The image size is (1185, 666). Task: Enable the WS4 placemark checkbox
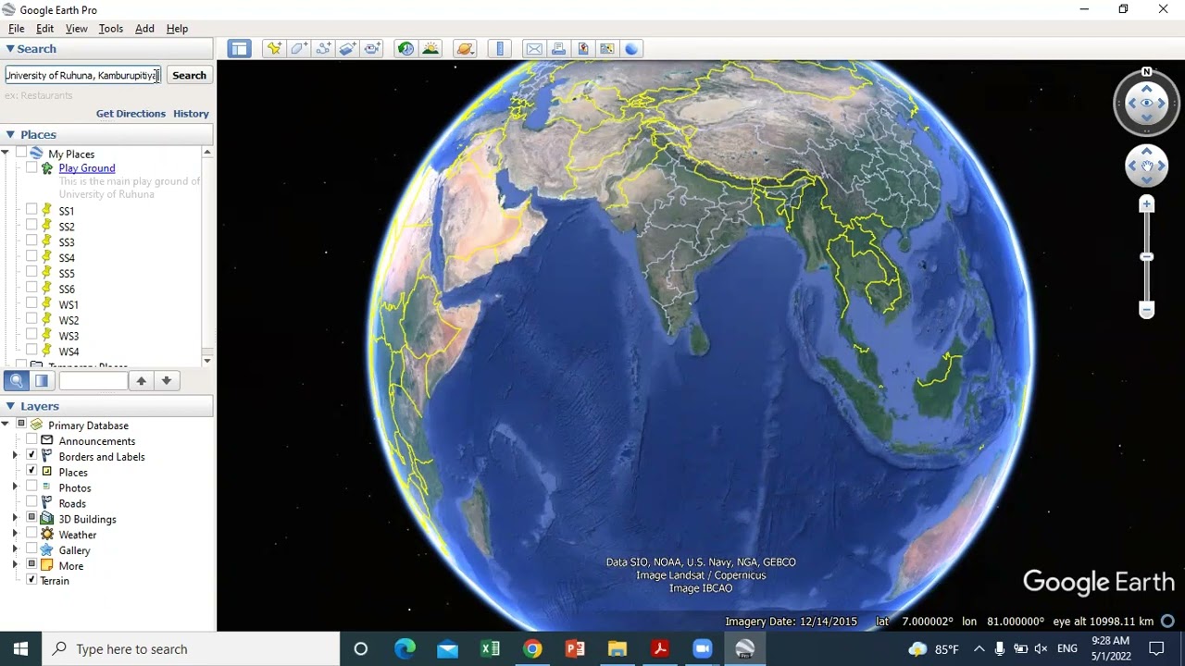[31, 351]
